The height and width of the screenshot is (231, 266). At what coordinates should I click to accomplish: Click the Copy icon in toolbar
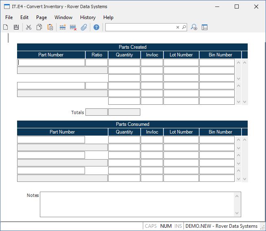pyautogui.click(x=39, y=27)
